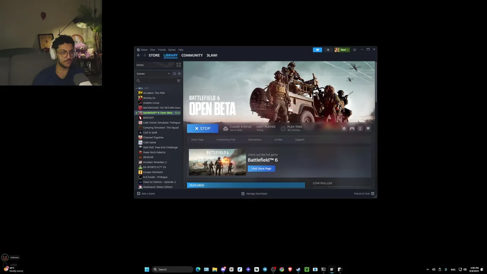Toggle library grid view icon next to Home
Screen dimensions: 487x274
coord(178,65)
